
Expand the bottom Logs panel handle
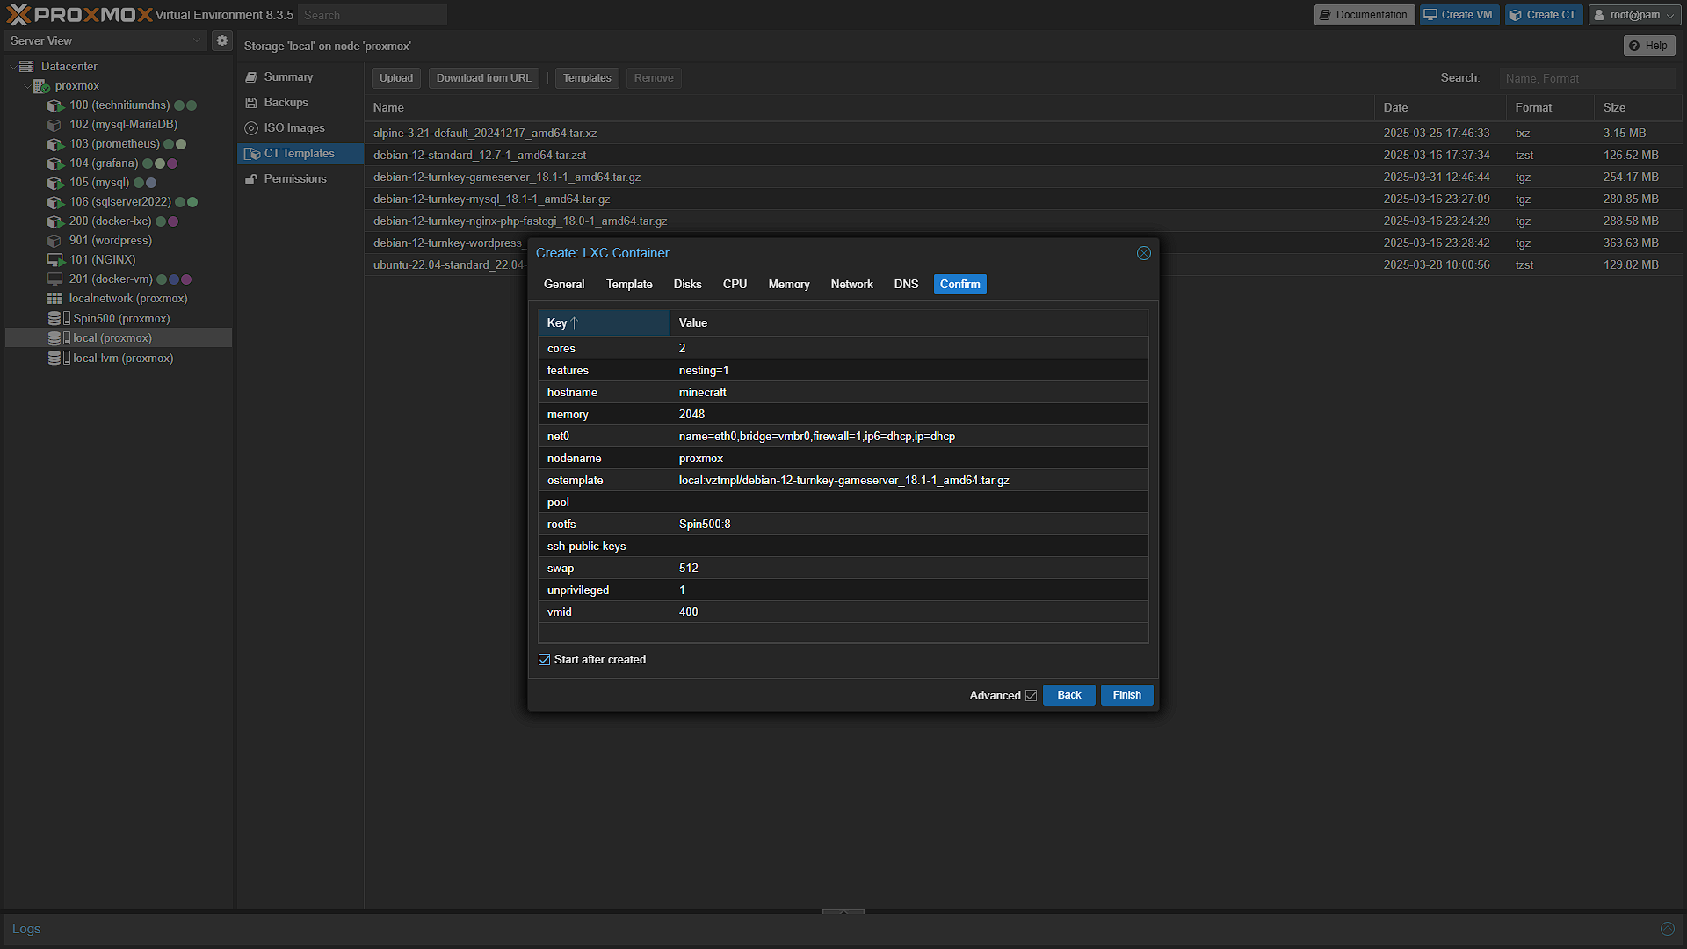coord(843,912)
